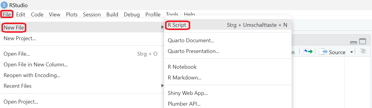This screenshot has height=108, width=372.
Task: Click the Source button in the editor toolbar
Action: pos(332,52)
